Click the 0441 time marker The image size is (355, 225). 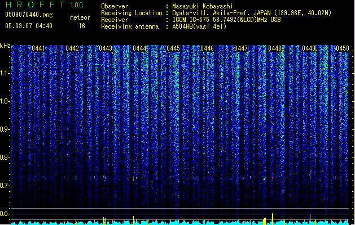pos(38,48)
